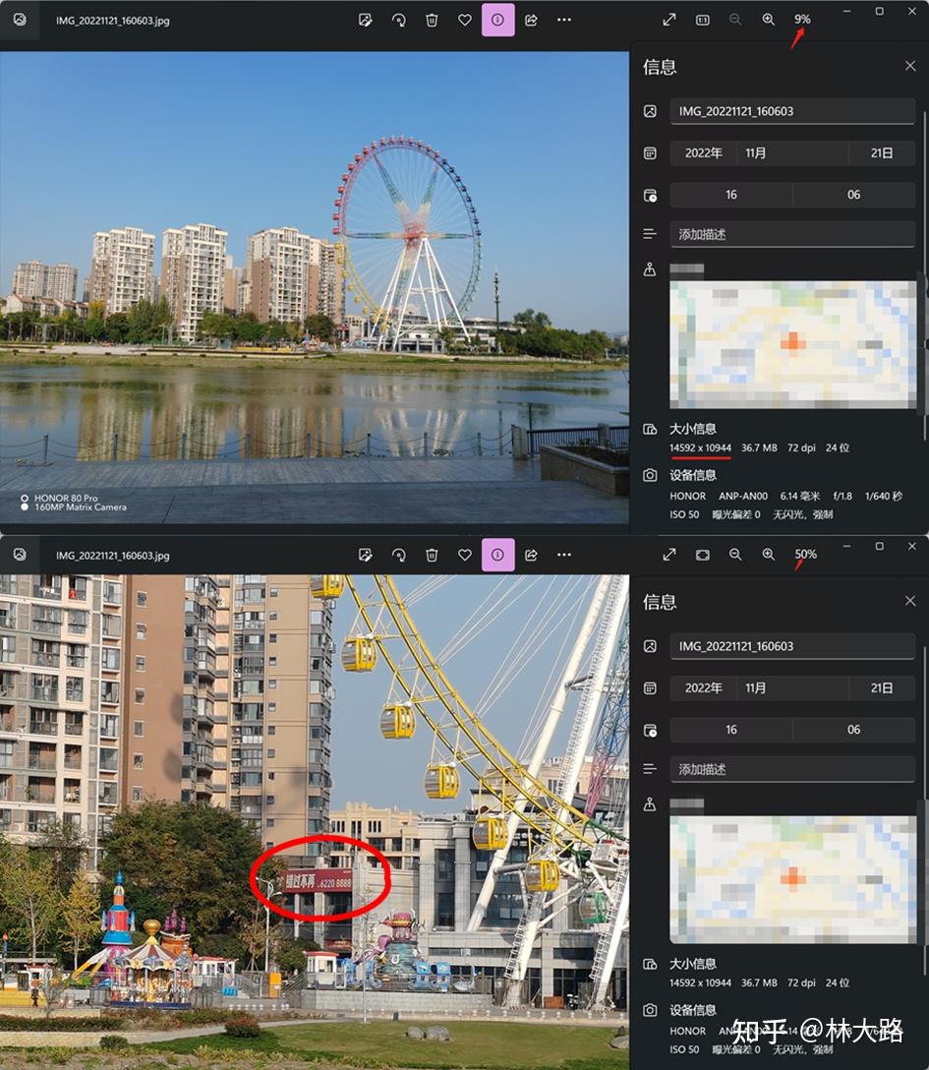Rotate the image in top window toolbar
Image resolution: width=929 pixels, height=1070 pixels.
[x=399, y=21]
